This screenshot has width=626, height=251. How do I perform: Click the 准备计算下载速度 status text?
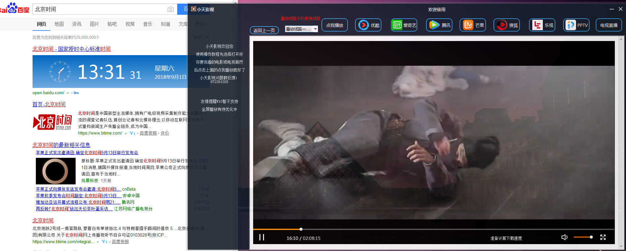click(x=506, y=238)
